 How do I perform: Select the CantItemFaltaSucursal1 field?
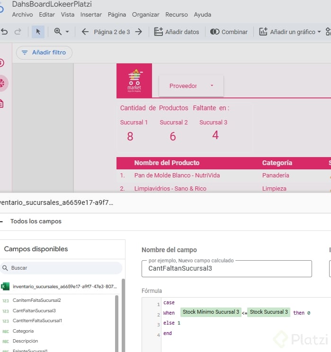(x=37, y=321)
